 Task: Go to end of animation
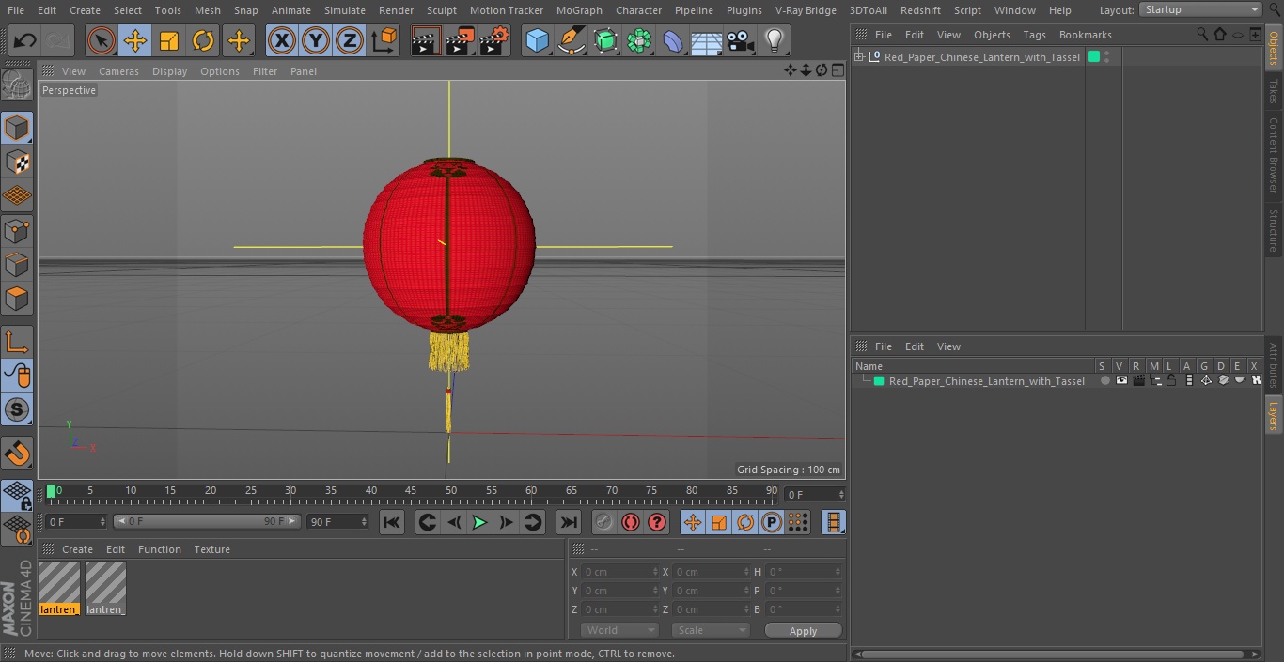point(568,522)
